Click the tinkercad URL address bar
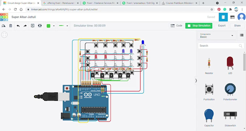The height and width of the screenshot is (131, 246). click(118, 9)
